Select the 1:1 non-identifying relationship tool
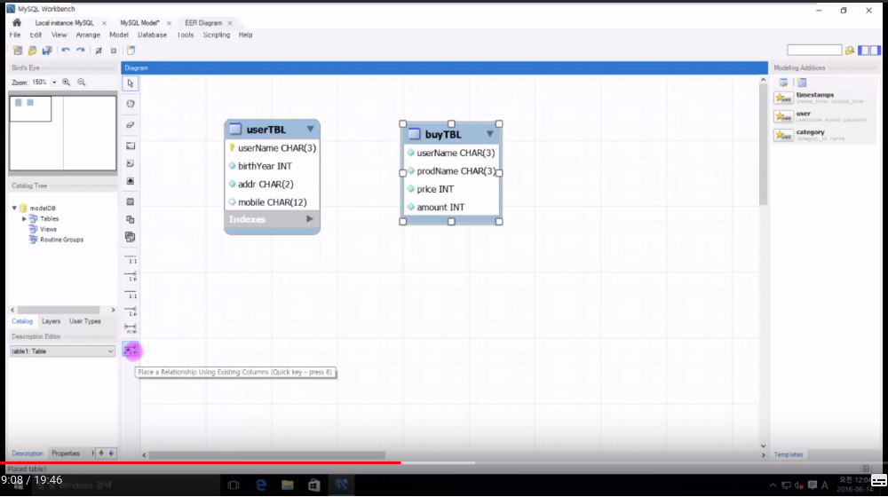The width and height of the screenshot is (888, 497). coord(131,259)
